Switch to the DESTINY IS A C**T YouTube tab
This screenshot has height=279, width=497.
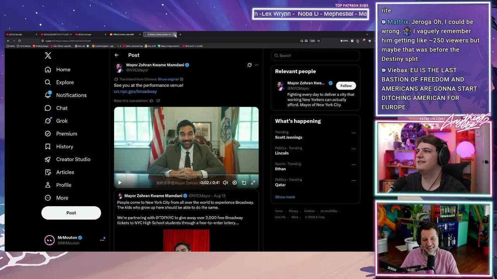click(x=57, y=34)
